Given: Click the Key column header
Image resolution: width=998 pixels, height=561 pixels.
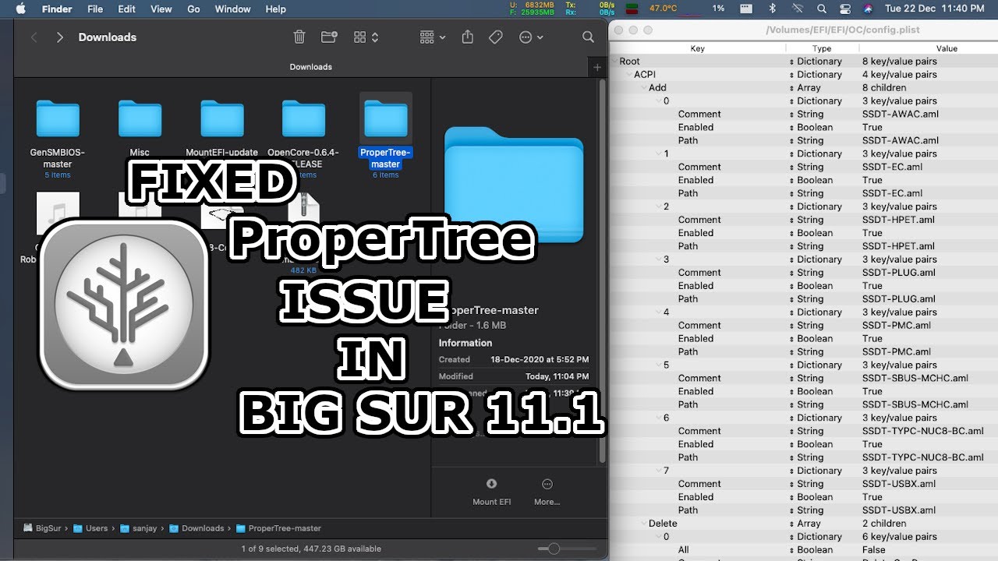Looking at the screenshot, I should (x=698, y=48).
